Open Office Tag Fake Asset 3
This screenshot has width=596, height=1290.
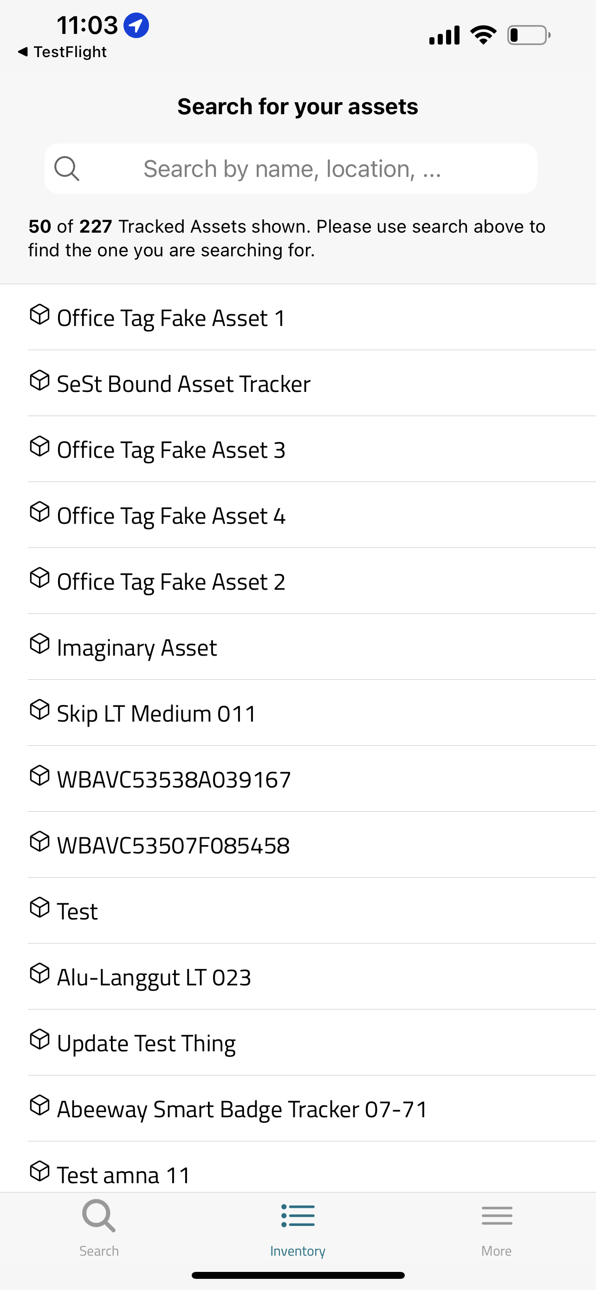click(x=171, y=450)
